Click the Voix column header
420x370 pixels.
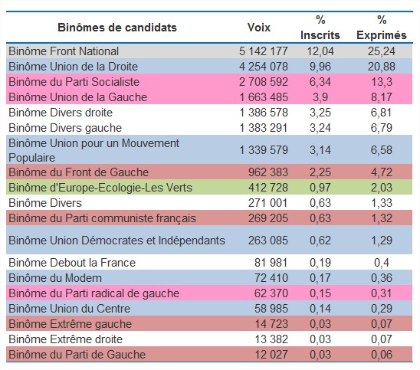259,28
